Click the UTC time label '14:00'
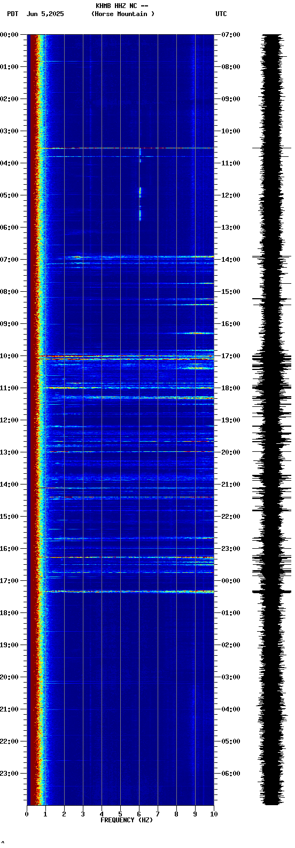 pos(230,260)
